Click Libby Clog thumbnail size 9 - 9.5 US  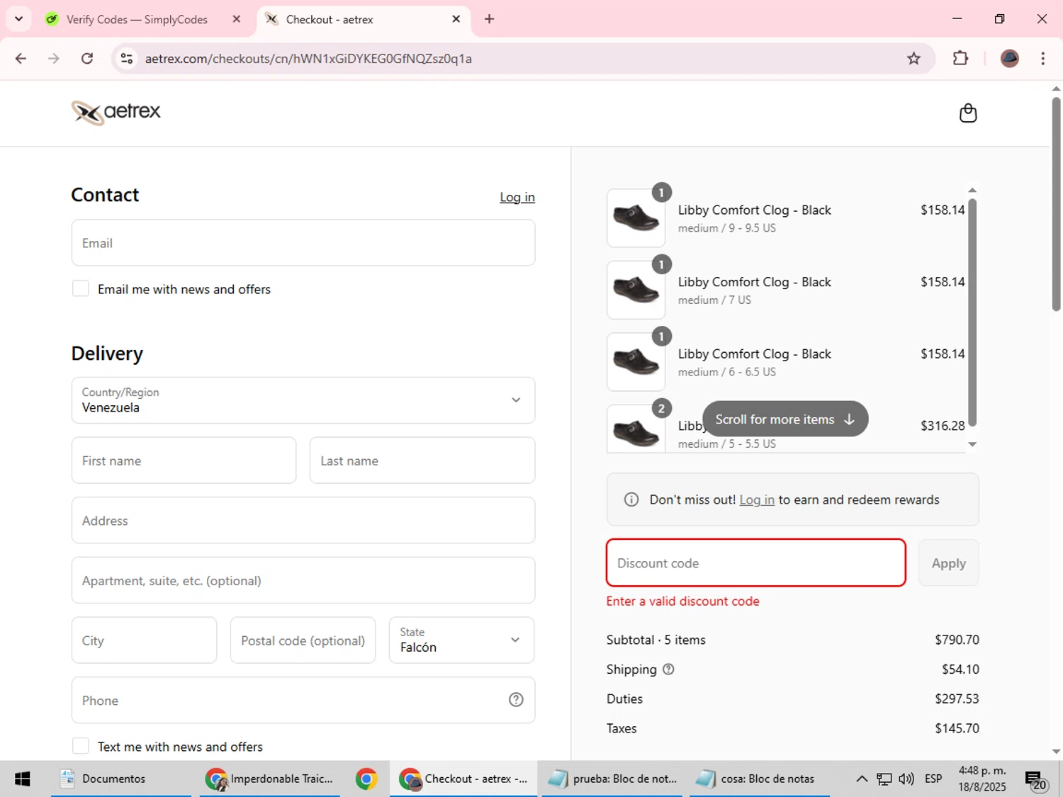click(x=636, y=217)
